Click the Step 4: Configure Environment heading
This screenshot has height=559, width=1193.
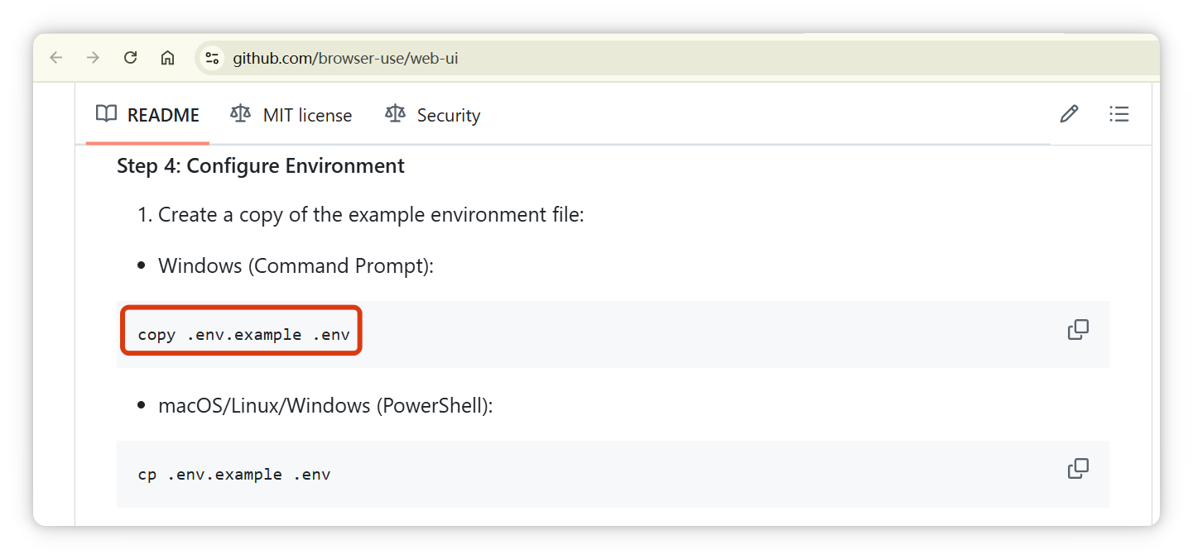261,165
